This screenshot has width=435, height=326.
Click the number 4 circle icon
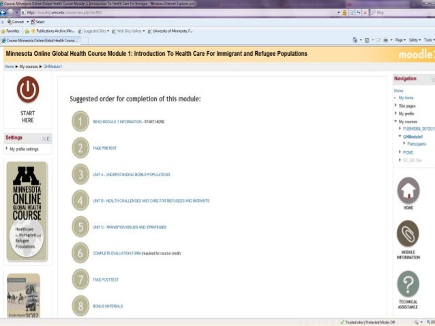pyautogui.click(x=80, y=200)
